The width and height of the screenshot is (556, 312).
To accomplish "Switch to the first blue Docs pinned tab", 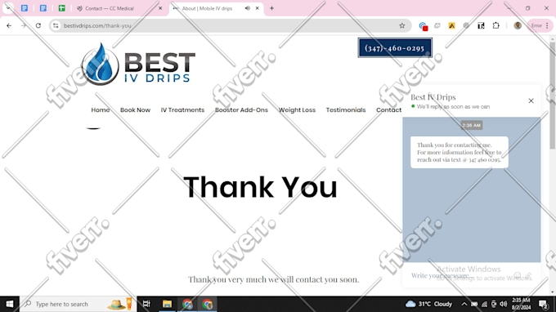I will [x=25, y=8].
